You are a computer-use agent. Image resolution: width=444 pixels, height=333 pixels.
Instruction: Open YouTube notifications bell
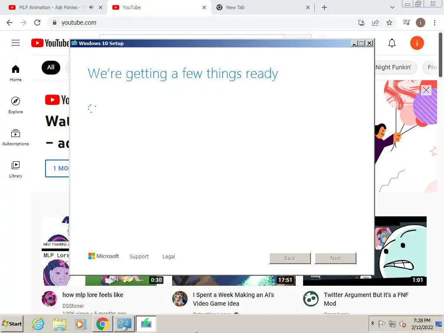tap(392, 43)
